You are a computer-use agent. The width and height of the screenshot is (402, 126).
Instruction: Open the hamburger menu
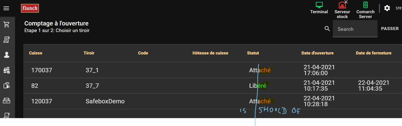pyautogui.click(x=6, y=8)
